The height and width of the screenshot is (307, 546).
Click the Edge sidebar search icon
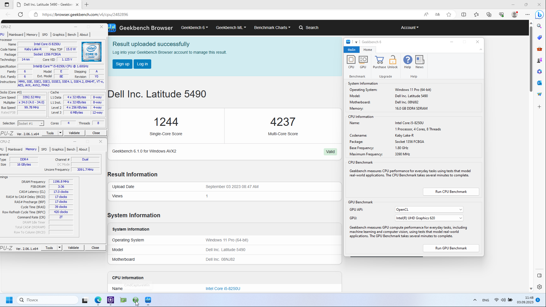(x=539, y=26)
